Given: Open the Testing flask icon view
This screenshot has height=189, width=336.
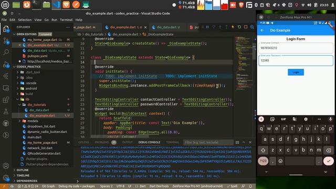Looking at the screenshot, I should pos(6,111).
